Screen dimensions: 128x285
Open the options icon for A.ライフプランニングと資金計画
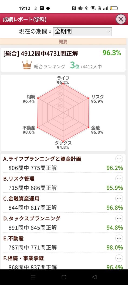click(119, 159)
